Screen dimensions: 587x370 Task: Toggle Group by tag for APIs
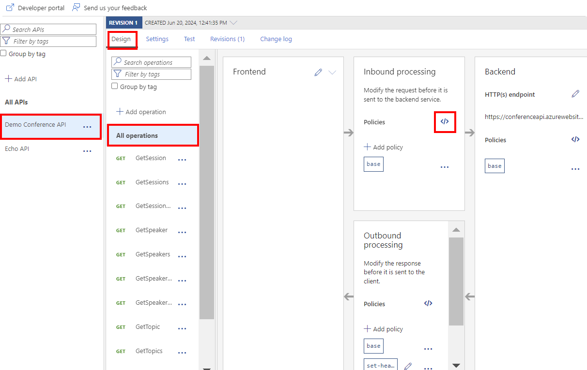(x=3, y=54)
